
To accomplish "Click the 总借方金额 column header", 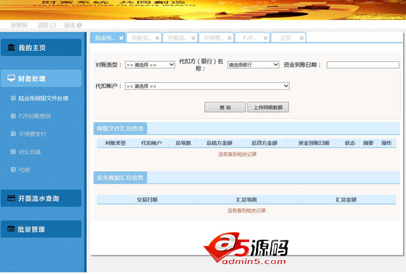I will tap(219, 143).
